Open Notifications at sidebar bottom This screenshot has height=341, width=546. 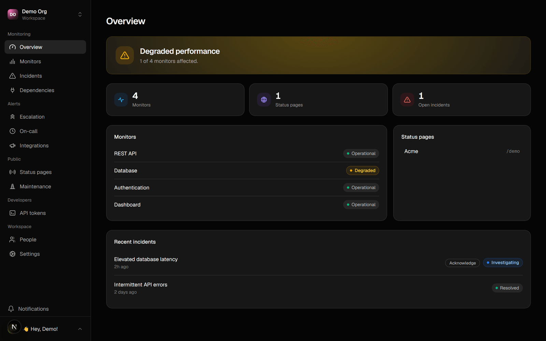(45, 309)
